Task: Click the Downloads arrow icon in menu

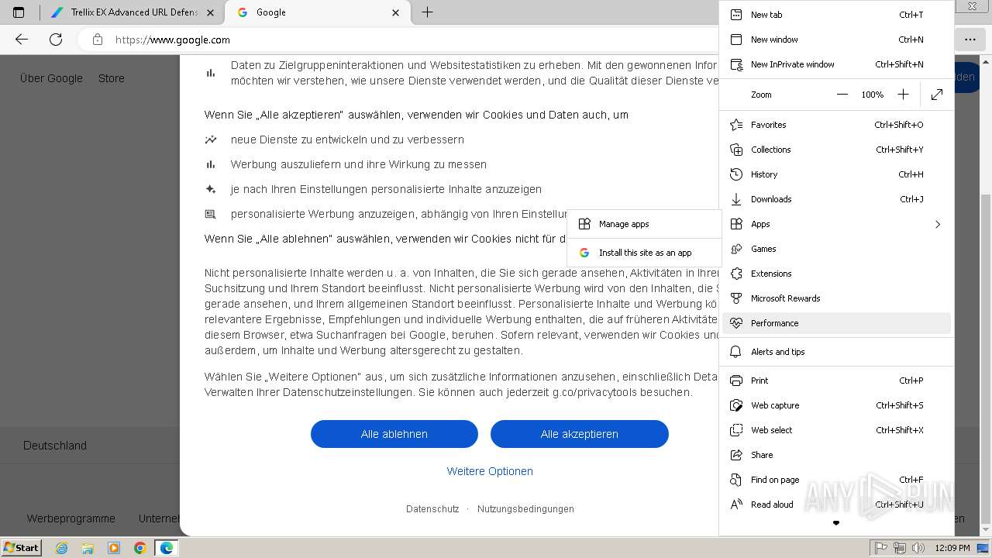Action: click(736, 199)
